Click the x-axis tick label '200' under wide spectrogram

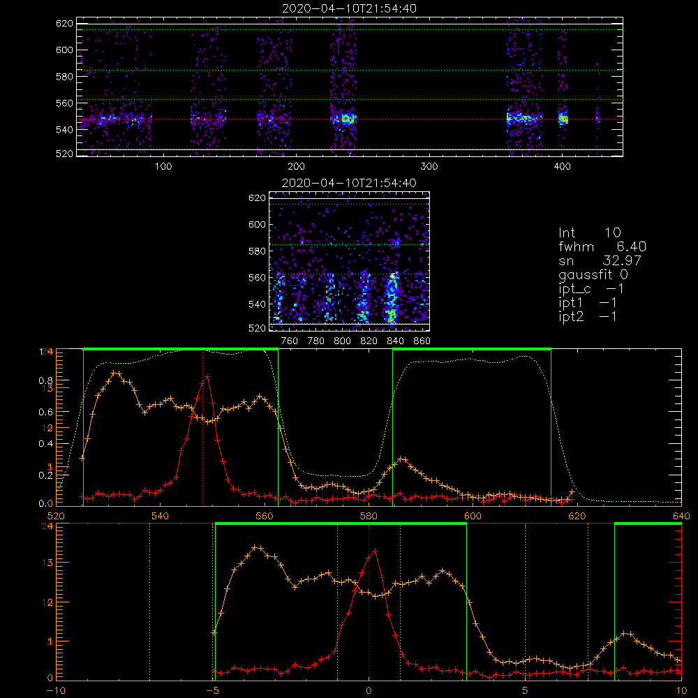pyautogui.click(x=296, y=167)
